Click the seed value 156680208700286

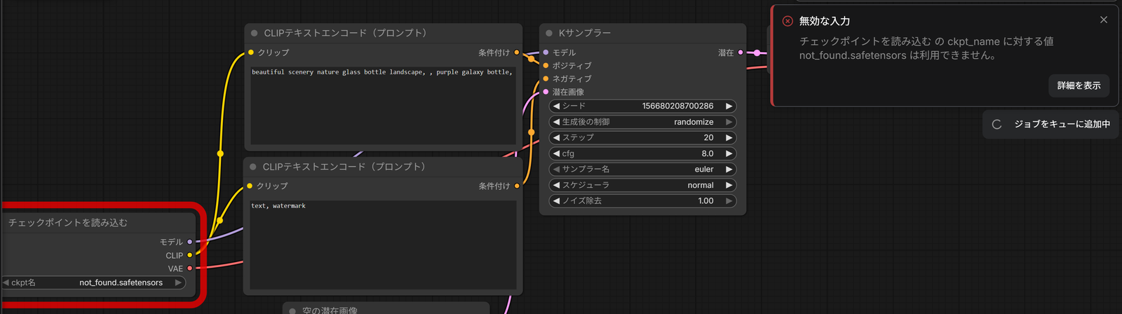point(677,106)
